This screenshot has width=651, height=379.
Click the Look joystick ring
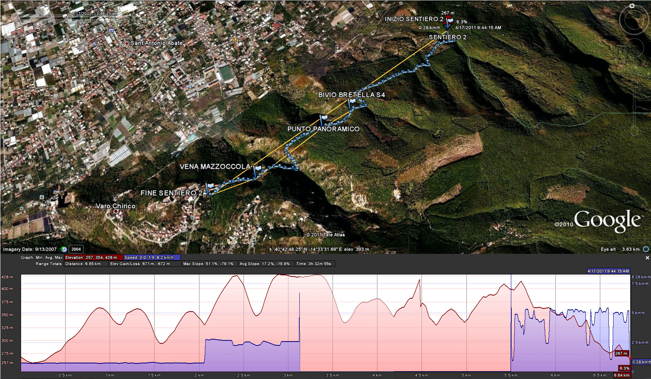(x=634, y=19)
